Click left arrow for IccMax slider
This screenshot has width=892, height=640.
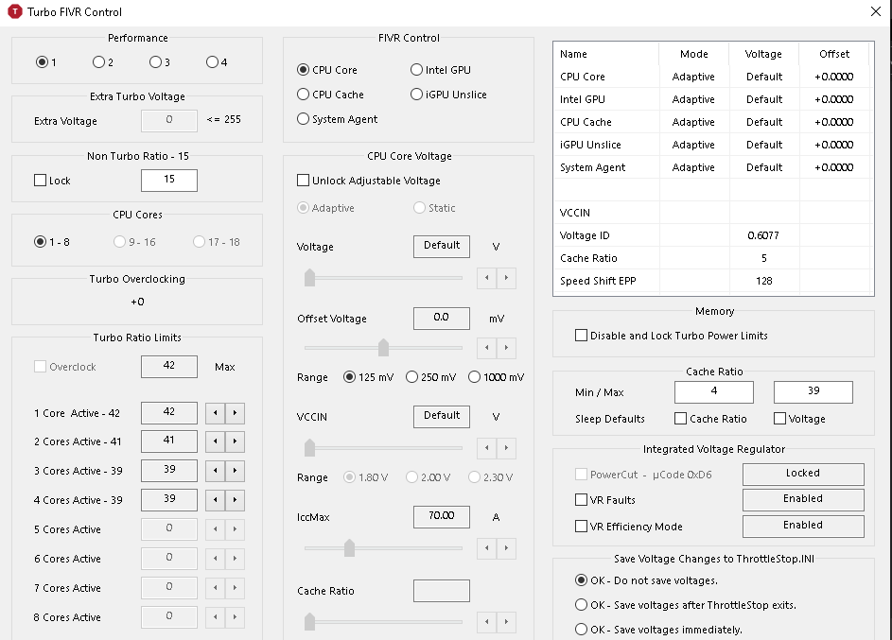(x=488, y=548)
